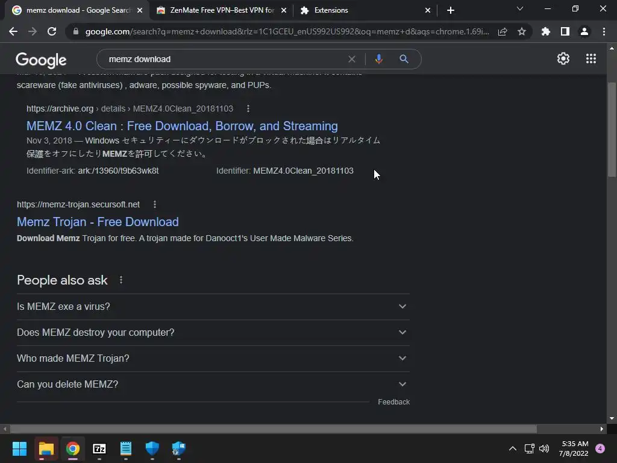Click the horizontal scrollbar thumb
Screen dimensions: 617x463
point(274,429)
